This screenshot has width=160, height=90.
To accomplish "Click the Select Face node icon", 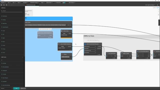I will click(62, 31).
